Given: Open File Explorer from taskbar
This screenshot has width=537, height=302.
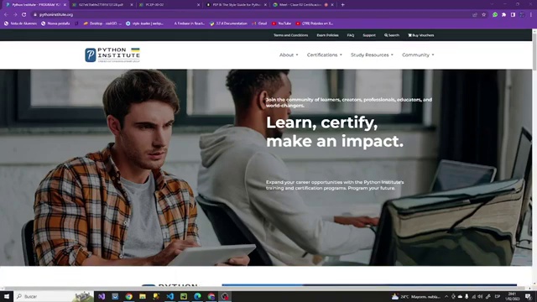Looking at the screenshot, I should click(143, 296).
